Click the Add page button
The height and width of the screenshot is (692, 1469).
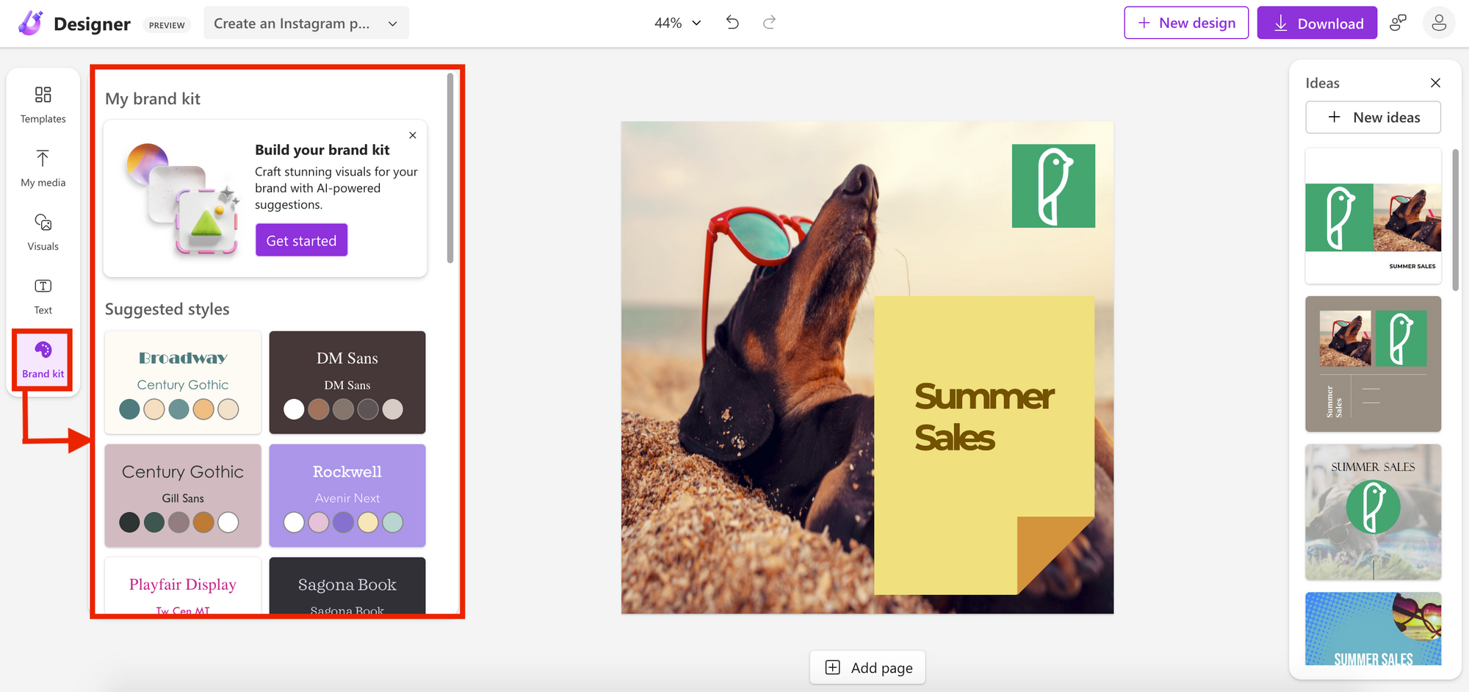(x=867, y=668)
